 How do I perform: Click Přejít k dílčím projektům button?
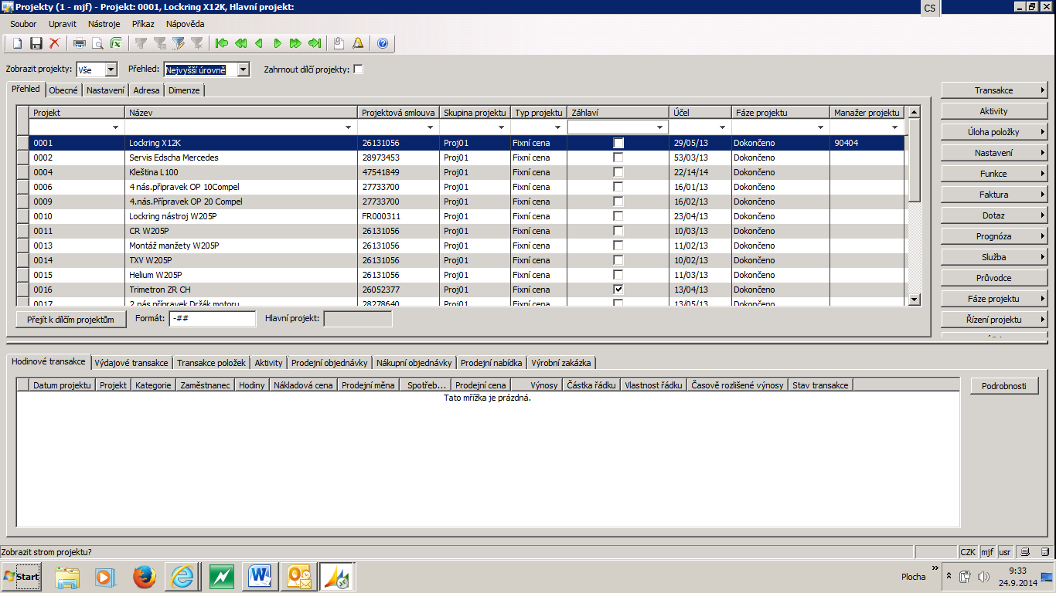click(x=71, y=320)
